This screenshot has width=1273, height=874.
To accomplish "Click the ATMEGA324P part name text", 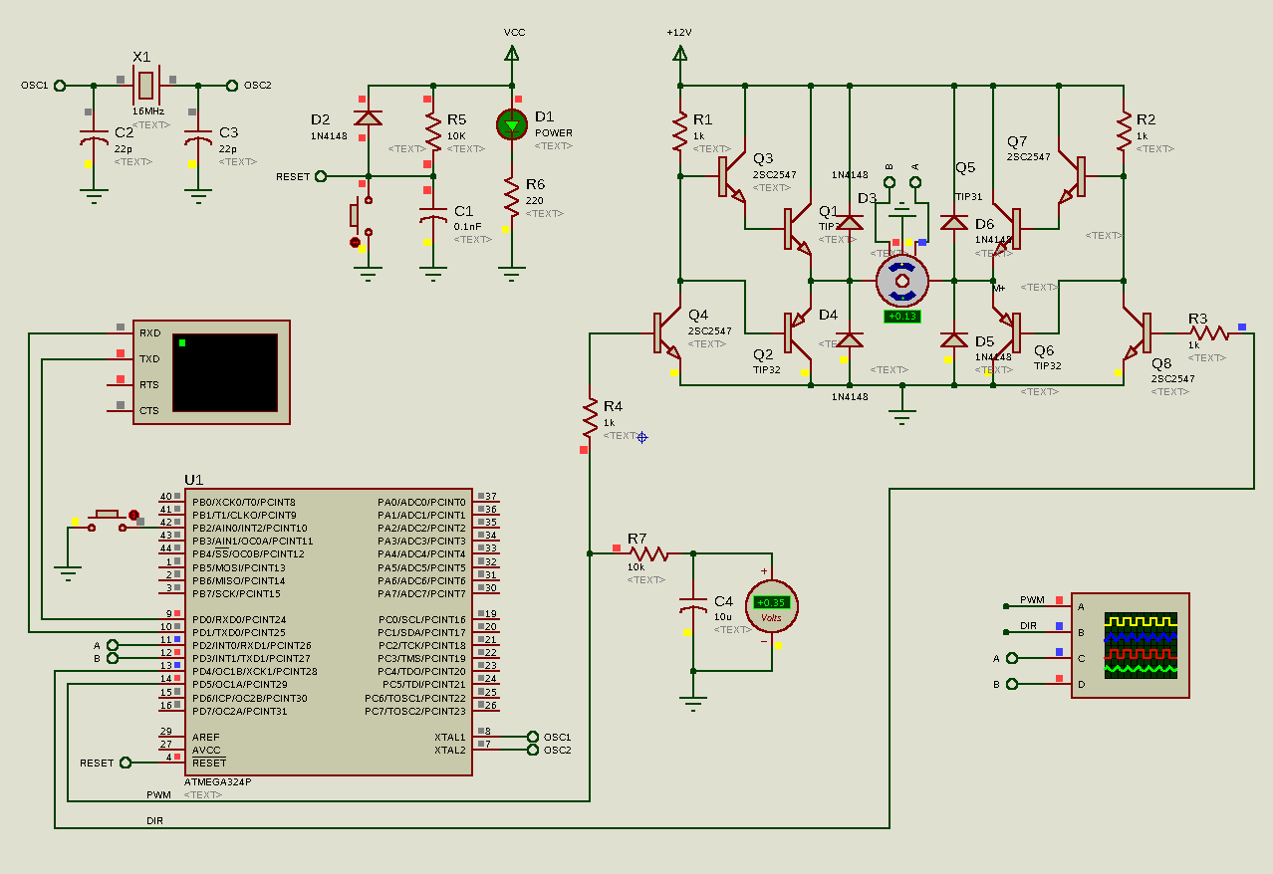I will 218,781.
